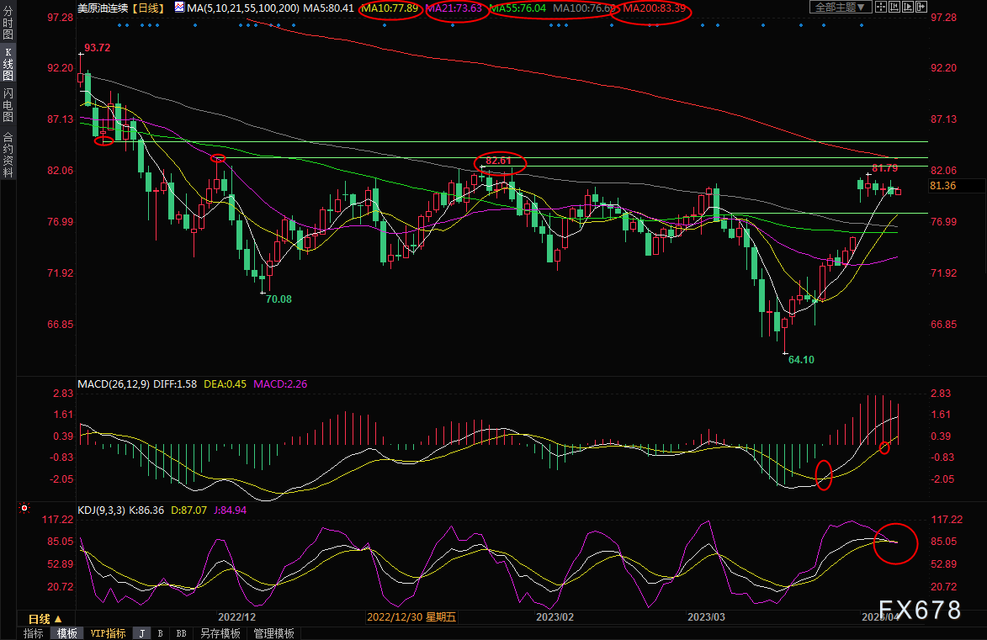This screenshot has height=640, width=987.
Task: Click the 64.10 low price label
Action: click(x=801, y=360)
